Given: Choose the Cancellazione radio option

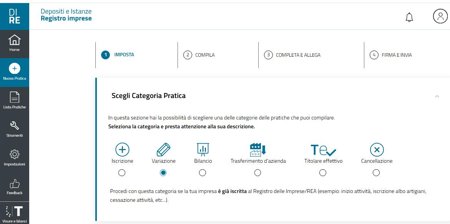Looking at the screenshot, I should pyautogui.click(x=376, y=173).
